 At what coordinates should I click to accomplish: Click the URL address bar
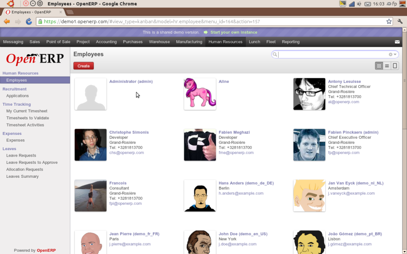coord(214,22)
